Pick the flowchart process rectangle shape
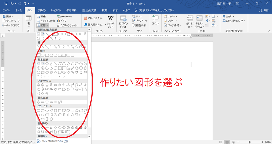This screenshot has height=144, width=272. [39, 110]
